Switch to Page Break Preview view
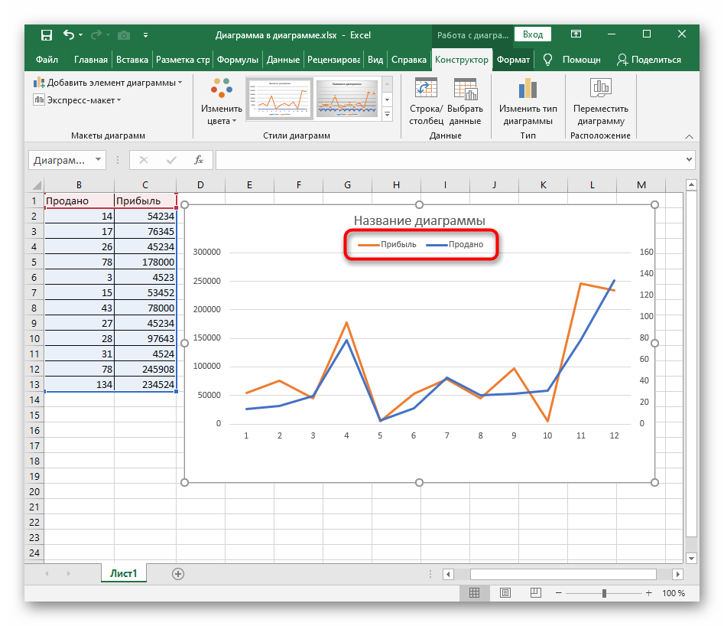Screen dimensions: 724x626 (x=535, y=593)
